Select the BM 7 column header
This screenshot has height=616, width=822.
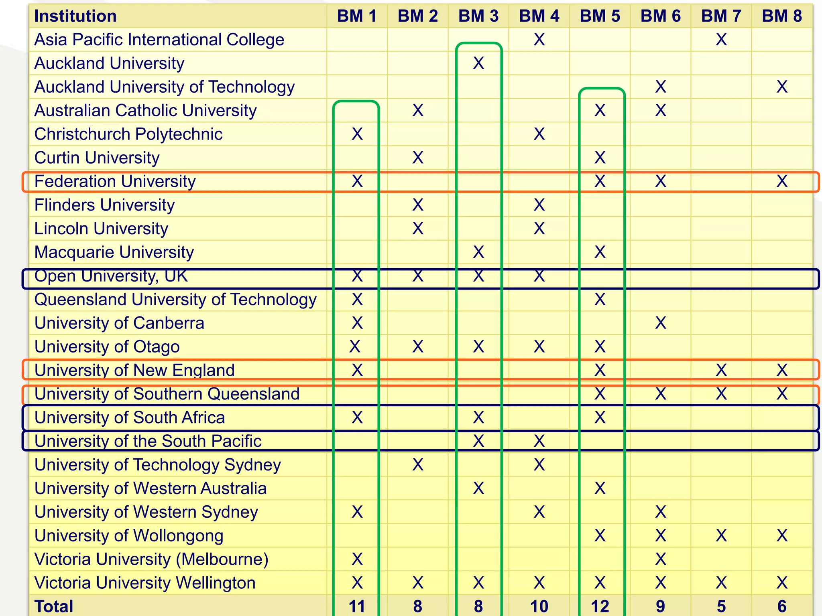[x=721, y=16]
